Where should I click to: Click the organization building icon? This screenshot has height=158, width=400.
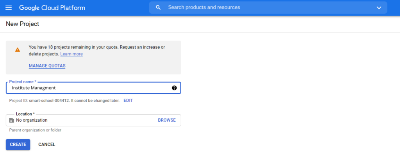tap(11, 120)
